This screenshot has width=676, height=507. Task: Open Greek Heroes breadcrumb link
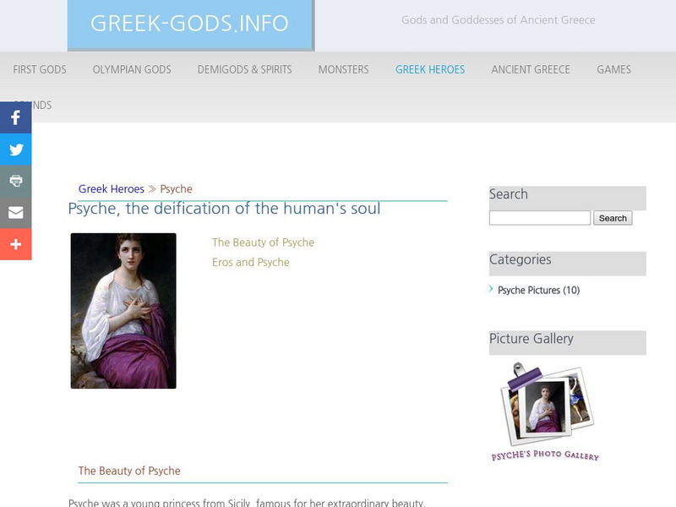pos(112,188)
